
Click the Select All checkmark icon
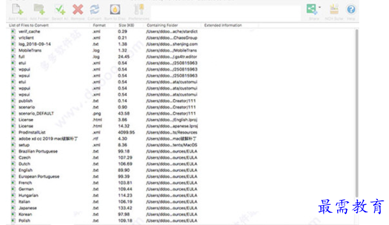point(60,9)
